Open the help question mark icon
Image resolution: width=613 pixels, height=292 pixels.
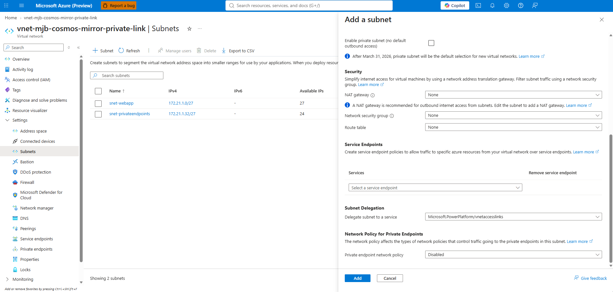click(521, 5)
